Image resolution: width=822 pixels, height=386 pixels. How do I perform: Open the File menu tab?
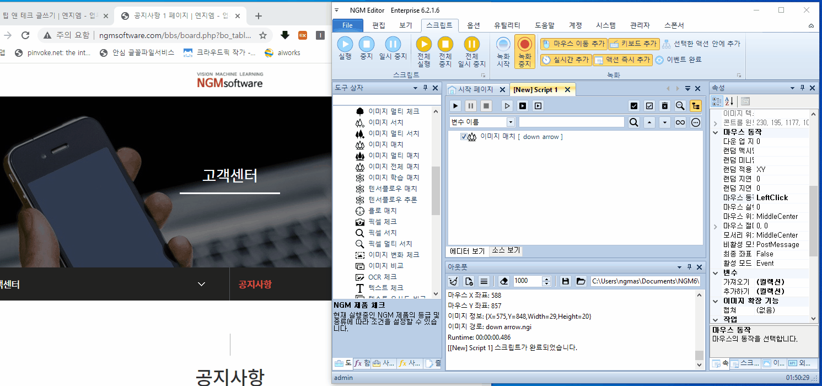click(x=348, y=25)
